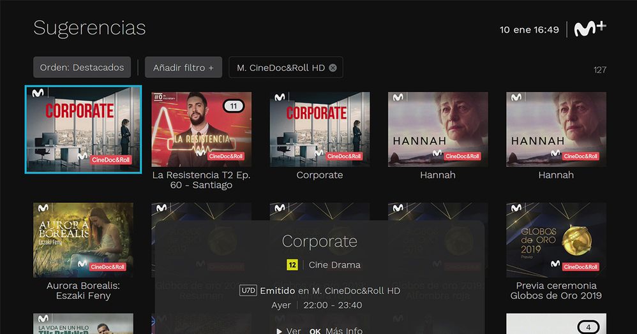This screenshot has width=637, height=334.
Task: Select Aurora Borealis: Eszaki Feny thumbnail
Action: (83, 240)
